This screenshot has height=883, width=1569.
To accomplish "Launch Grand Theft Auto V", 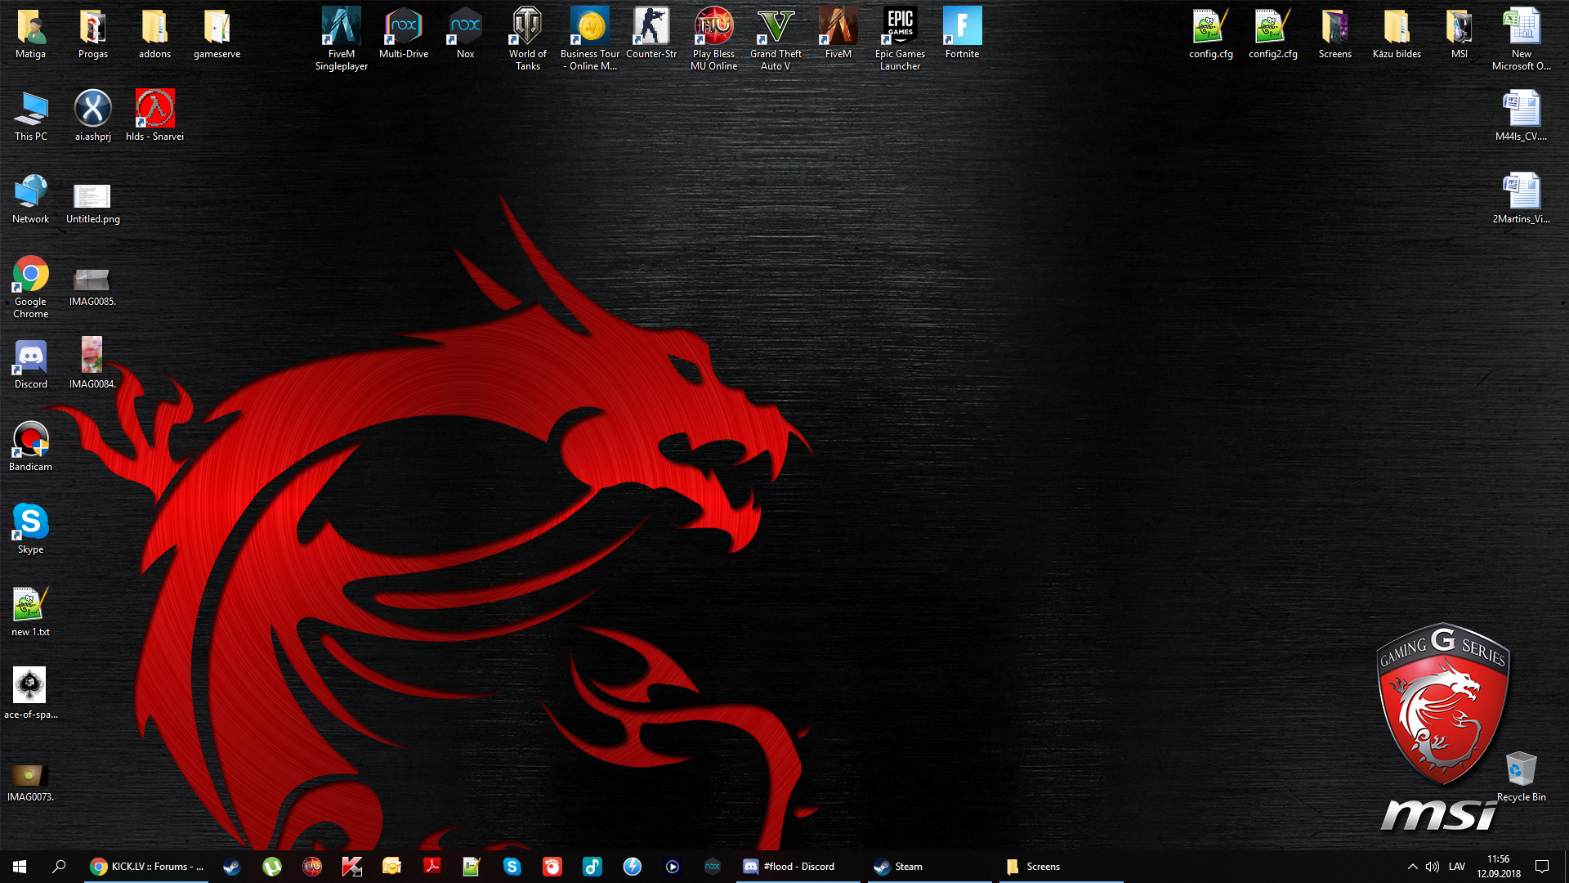I will [776, 39].
